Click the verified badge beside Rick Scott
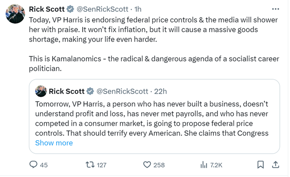Viewport: 290px width, 177px height. [x=70, y=9]
